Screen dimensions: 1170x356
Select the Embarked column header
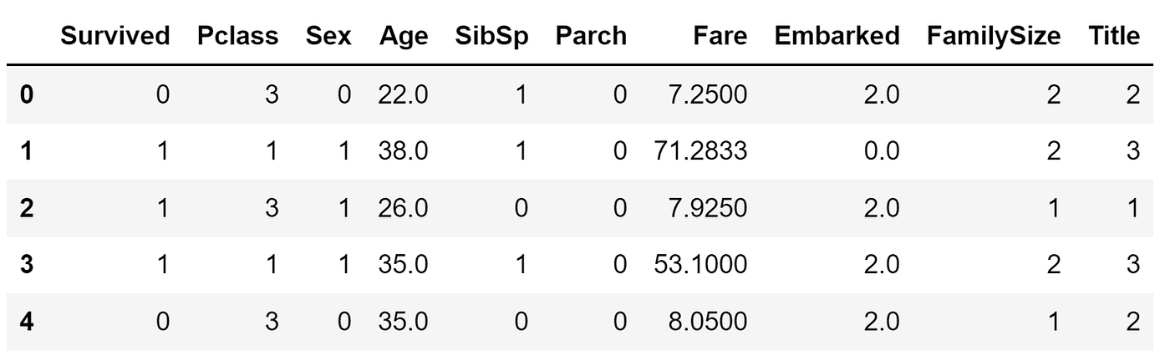click(x=837, y=36)
